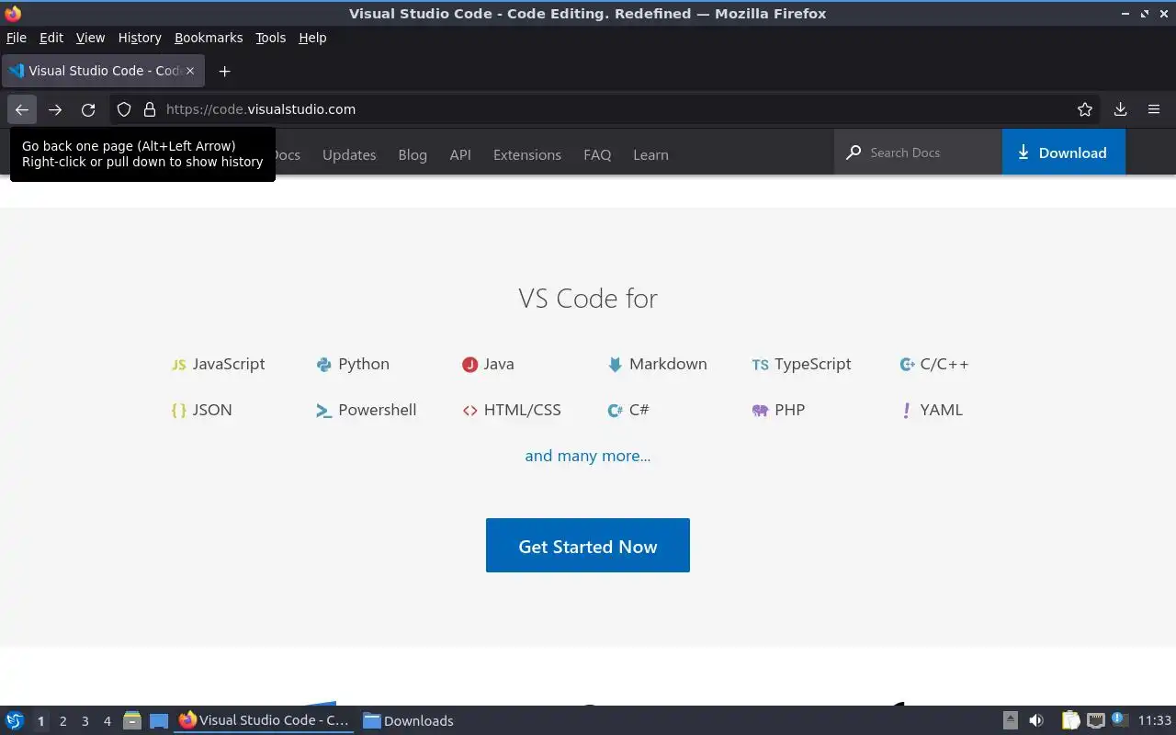Close the Visual Studio Code tab
The image size is (1176, 735).
tap(191, 71)
